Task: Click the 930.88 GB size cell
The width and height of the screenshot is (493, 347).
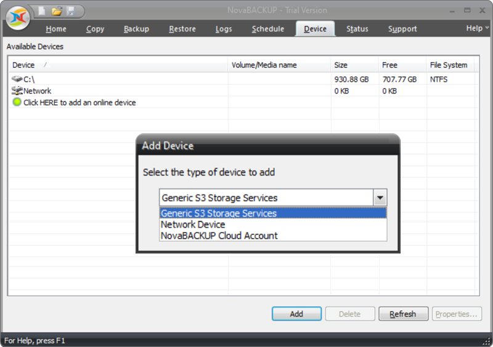Action: click(351, 79)
